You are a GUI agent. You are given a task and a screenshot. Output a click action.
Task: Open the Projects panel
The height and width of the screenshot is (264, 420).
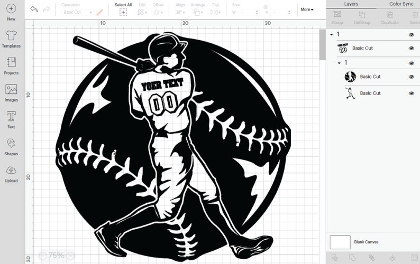[x=11, y=66]
